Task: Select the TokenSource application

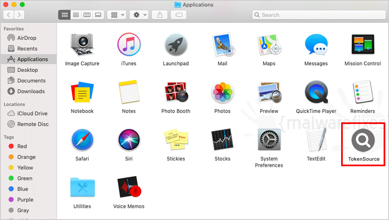Action: [363, 140]
